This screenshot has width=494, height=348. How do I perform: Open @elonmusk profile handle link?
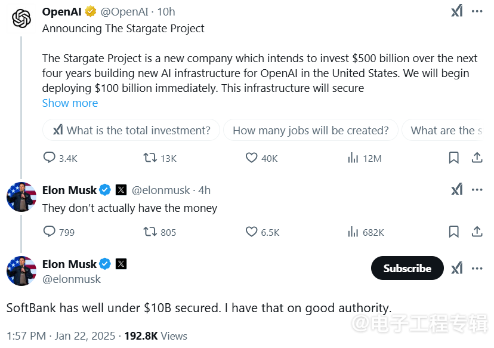[72, 279]
